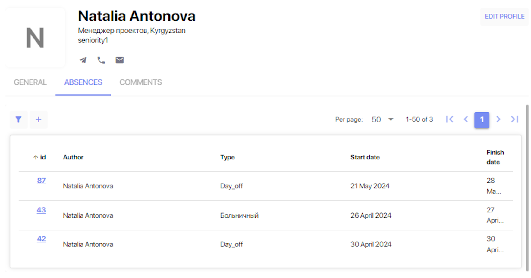Switch to the General tab

click(x=30, y=82)
